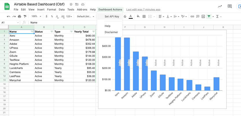This screenshot has width=241, height=116.
Task: Open the Google Sheets home icon
Action: tap(7, 6)
